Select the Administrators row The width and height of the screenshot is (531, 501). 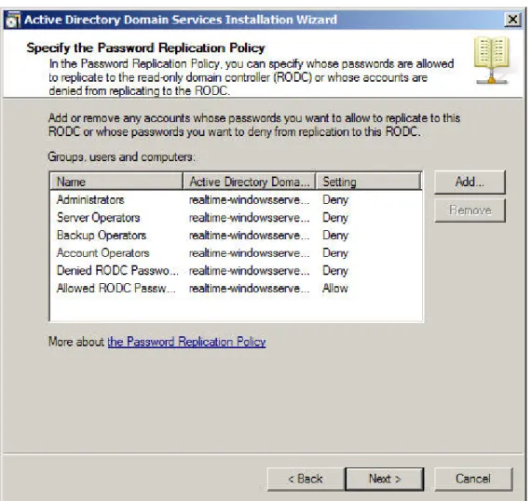pyautogui.click(x=236, y=199)
